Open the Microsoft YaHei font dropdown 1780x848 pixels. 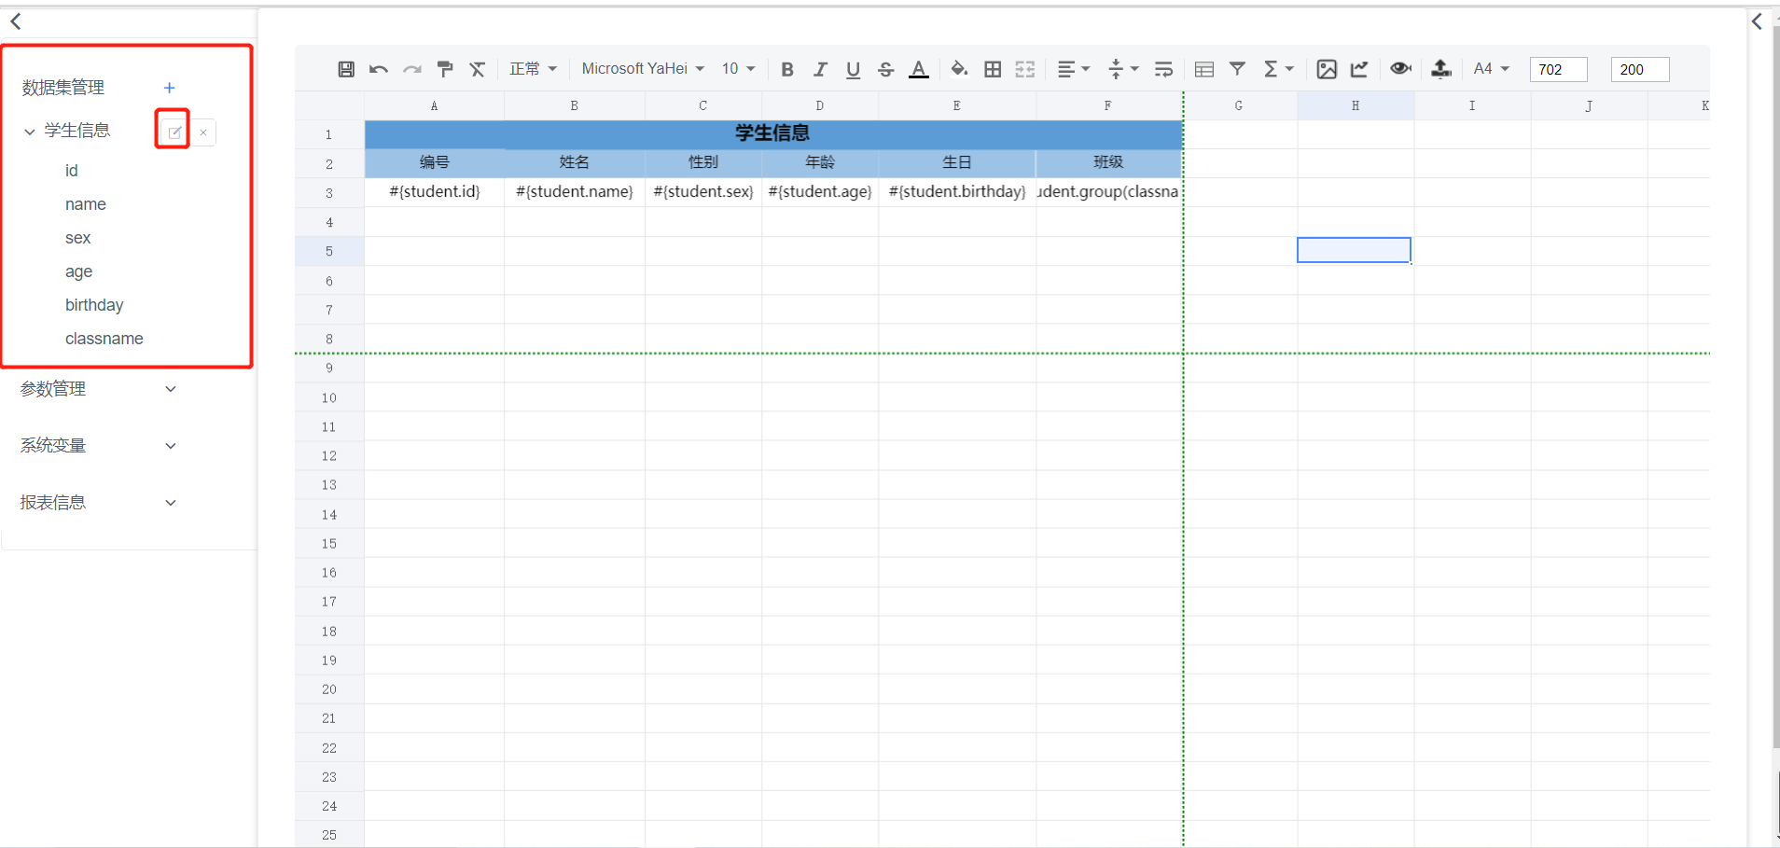click(643, 69)
